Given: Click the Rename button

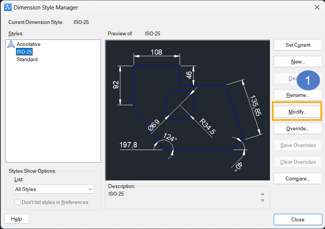Looking at the screenshot, I should tap(298, 95).
